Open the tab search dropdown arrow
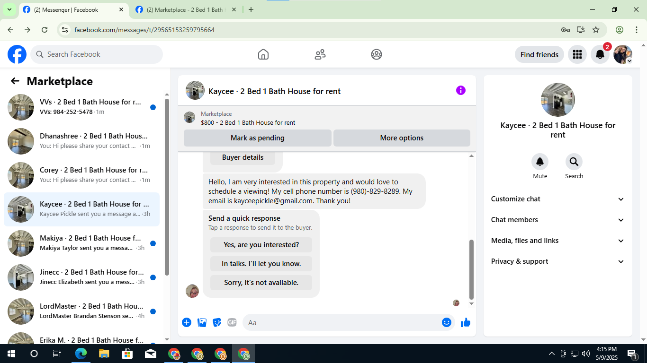This screenshot has width=647, height=363. [x=9, y=9]
